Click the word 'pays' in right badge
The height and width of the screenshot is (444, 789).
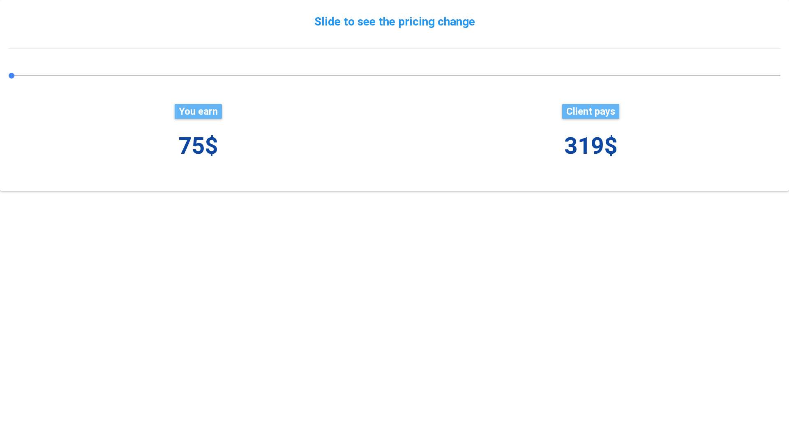click(x=604, y=111)
